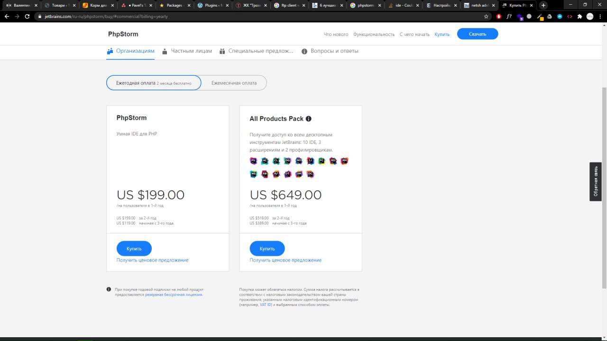Open the red ad-blocker extension icon
This screenshot has width=607, height=341.
coord(499,16)
